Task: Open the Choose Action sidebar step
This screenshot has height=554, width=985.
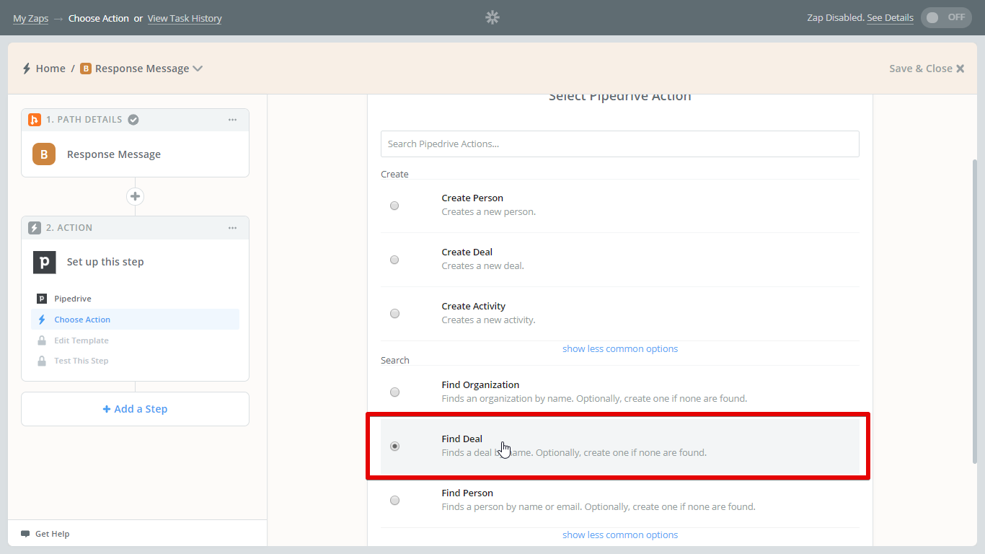Action: (135, 320)
